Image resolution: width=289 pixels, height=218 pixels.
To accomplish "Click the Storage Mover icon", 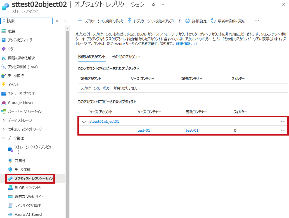I will [x=4, y=103].
